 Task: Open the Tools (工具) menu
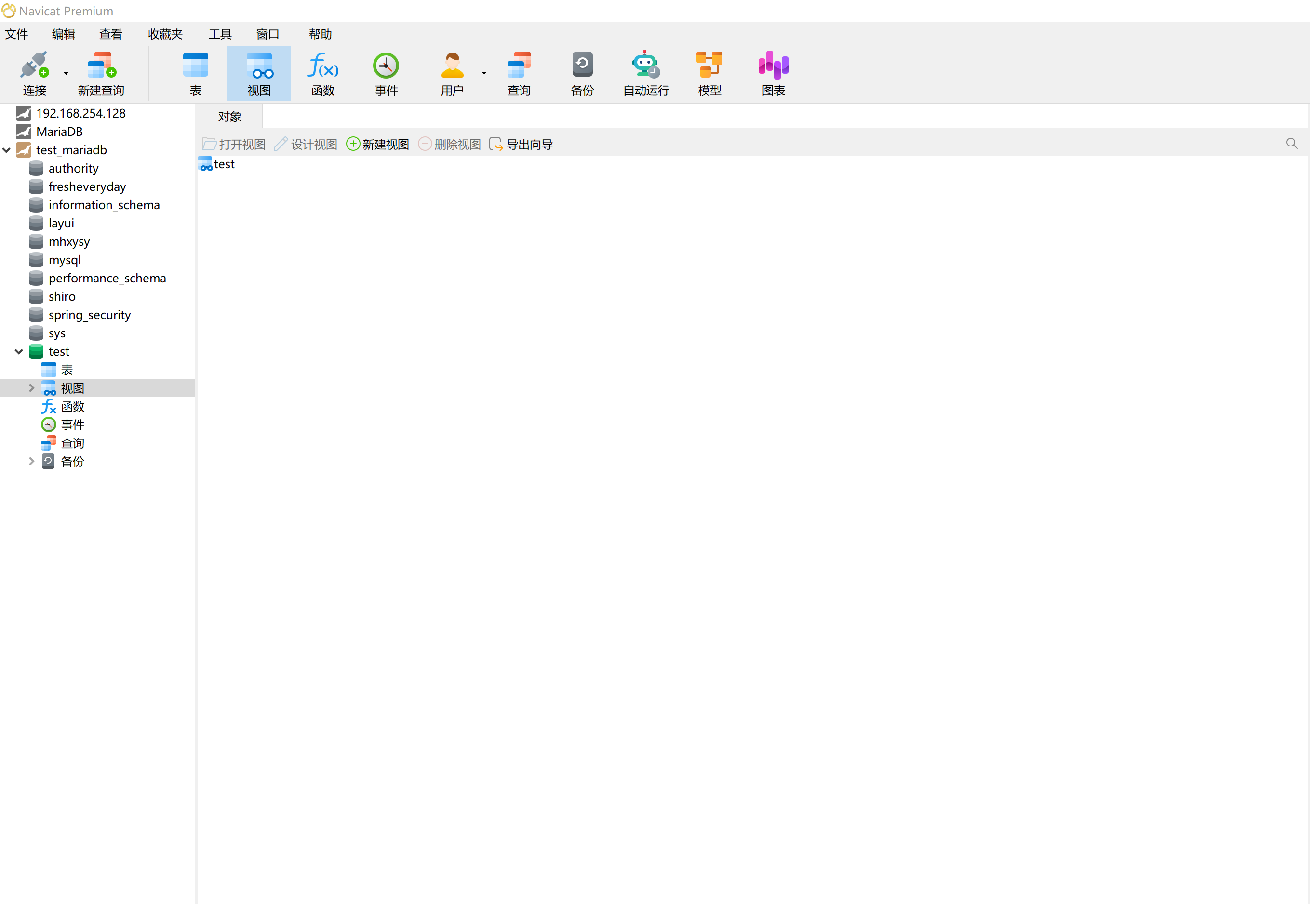click(x=220, y=34)
